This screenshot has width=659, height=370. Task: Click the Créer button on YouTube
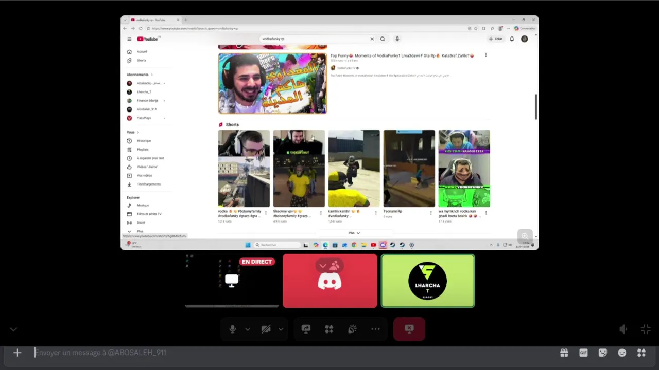click(495, 39)
